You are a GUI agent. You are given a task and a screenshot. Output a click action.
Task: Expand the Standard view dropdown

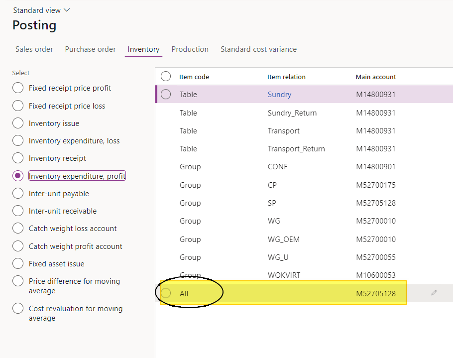click(42, 10)
